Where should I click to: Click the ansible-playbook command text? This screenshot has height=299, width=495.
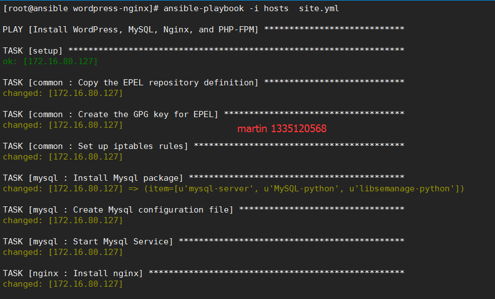point(204,8)
